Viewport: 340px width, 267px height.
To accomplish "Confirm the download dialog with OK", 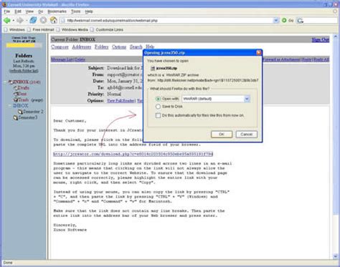I will (222, 135).
